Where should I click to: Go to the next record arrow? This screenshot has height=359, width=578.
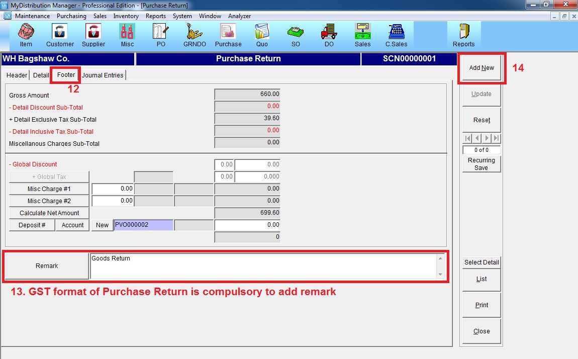click(487, 138)
